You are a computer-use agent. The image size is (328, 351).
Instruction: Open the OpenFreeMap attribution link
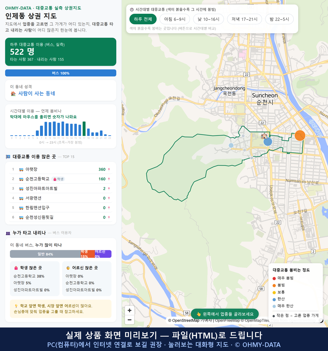coord(227,321)
